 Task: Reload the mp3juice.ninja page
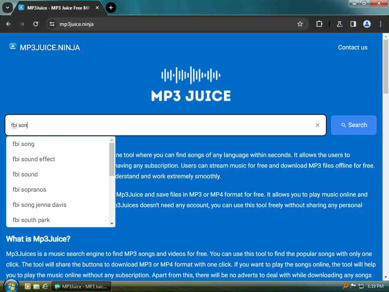click(36, 24)
